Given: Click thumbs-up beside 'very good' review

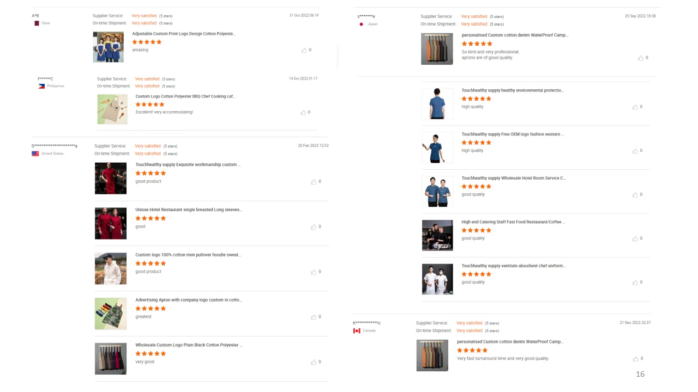Looking at the screenshot, I should coord(313,362).
